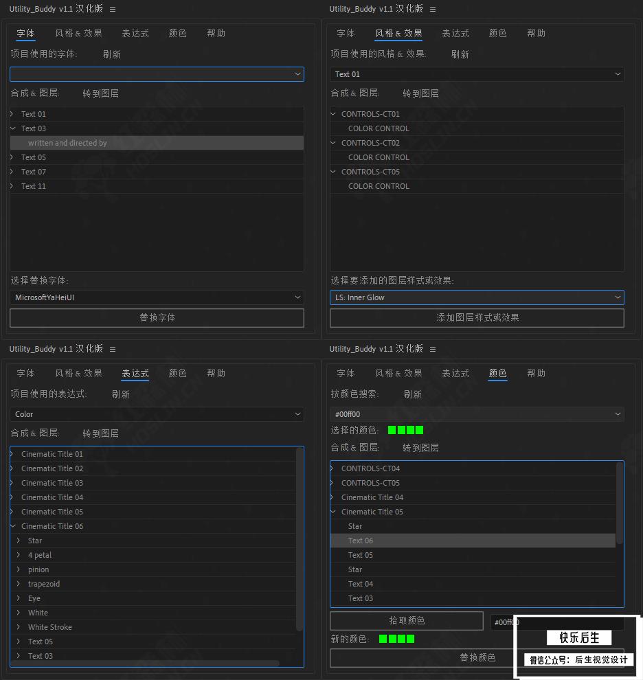Expand the Eye layer

tap(19, 598)
